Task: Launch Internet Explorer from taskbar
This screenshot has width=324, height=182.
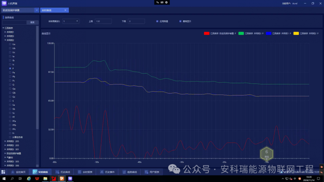Action: pyautogui.click(x=29, y=178)
